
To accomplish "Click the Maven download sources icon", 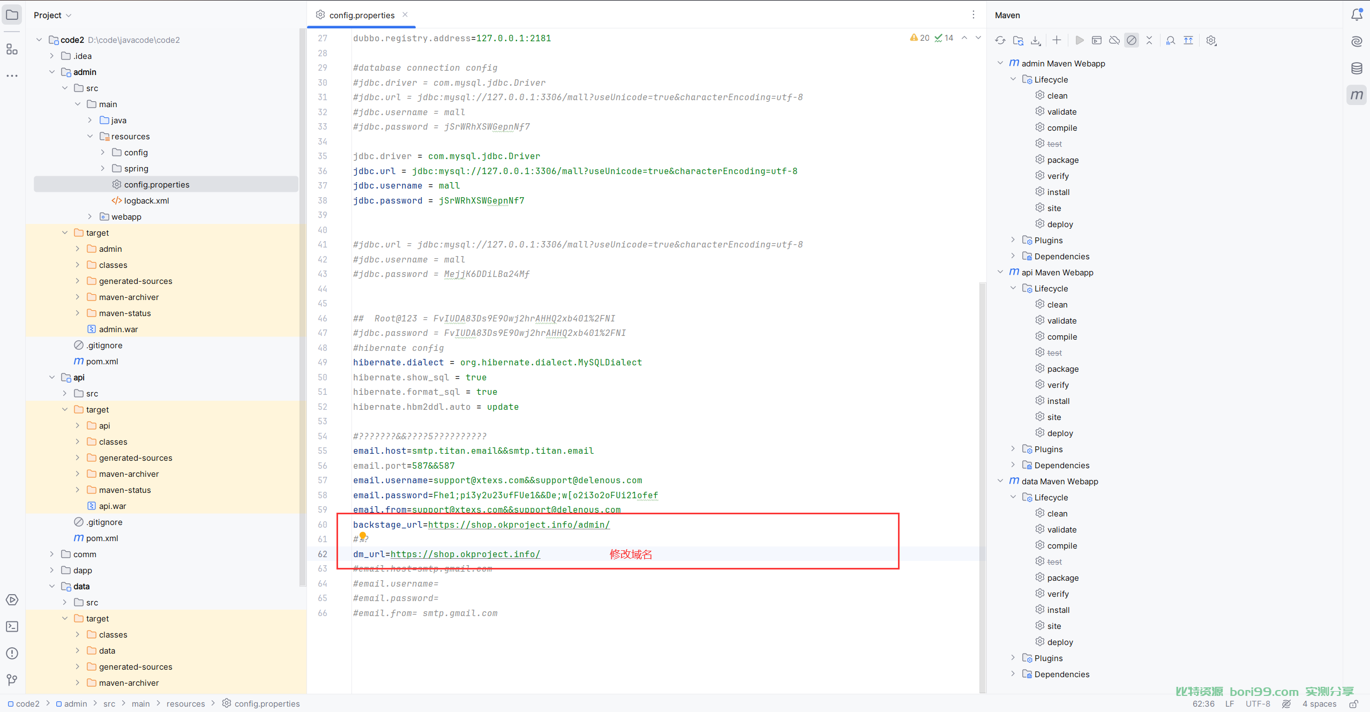I will coord(1036,41).
